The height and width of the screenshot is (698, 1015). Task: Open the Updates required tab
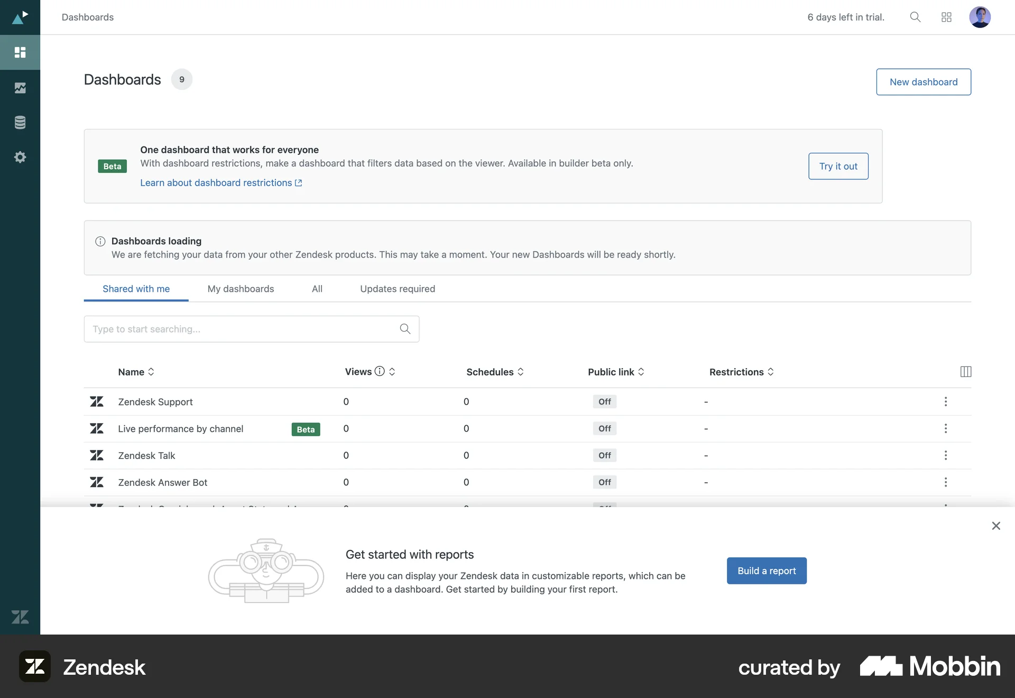click(398, 289)
